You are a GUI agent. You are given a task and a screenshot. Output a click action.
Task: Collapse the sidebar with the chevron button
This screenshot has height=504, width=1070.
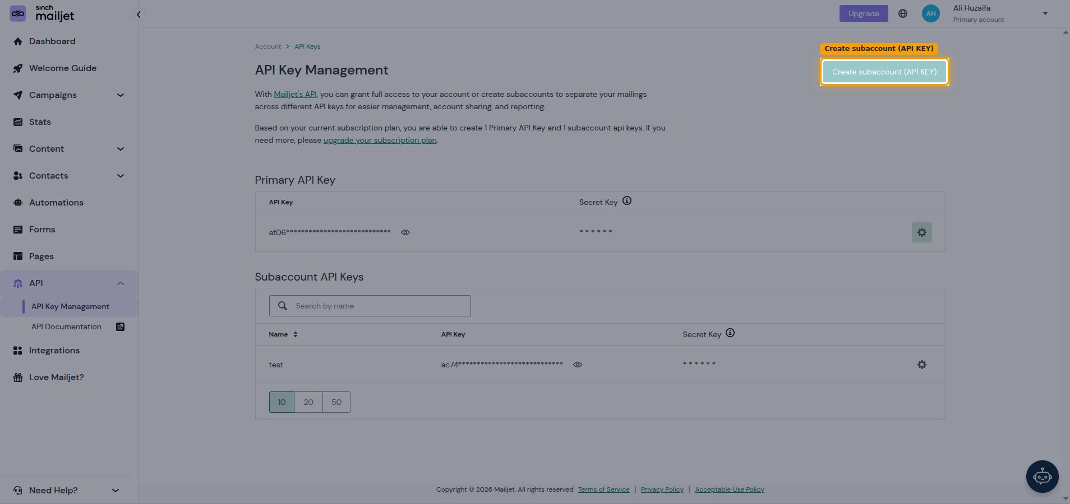(139, 15)
